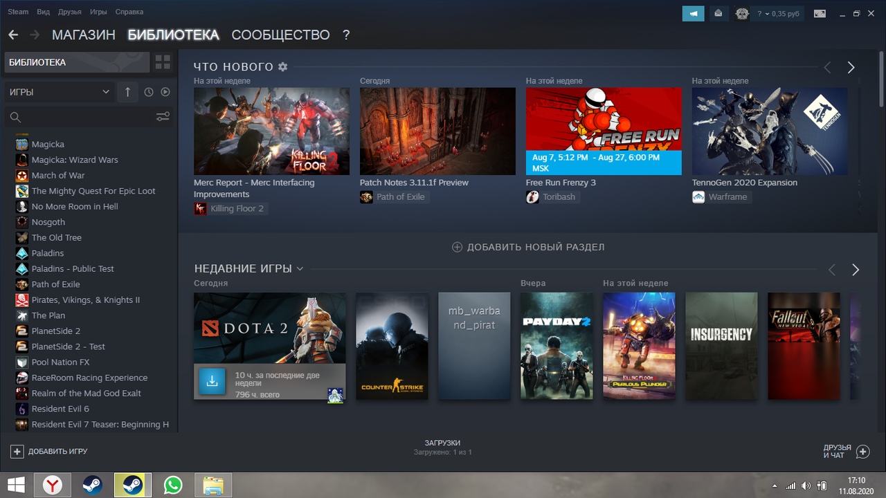Open the inbox envelope icon
886x498 pixels.
pos(718,13)
